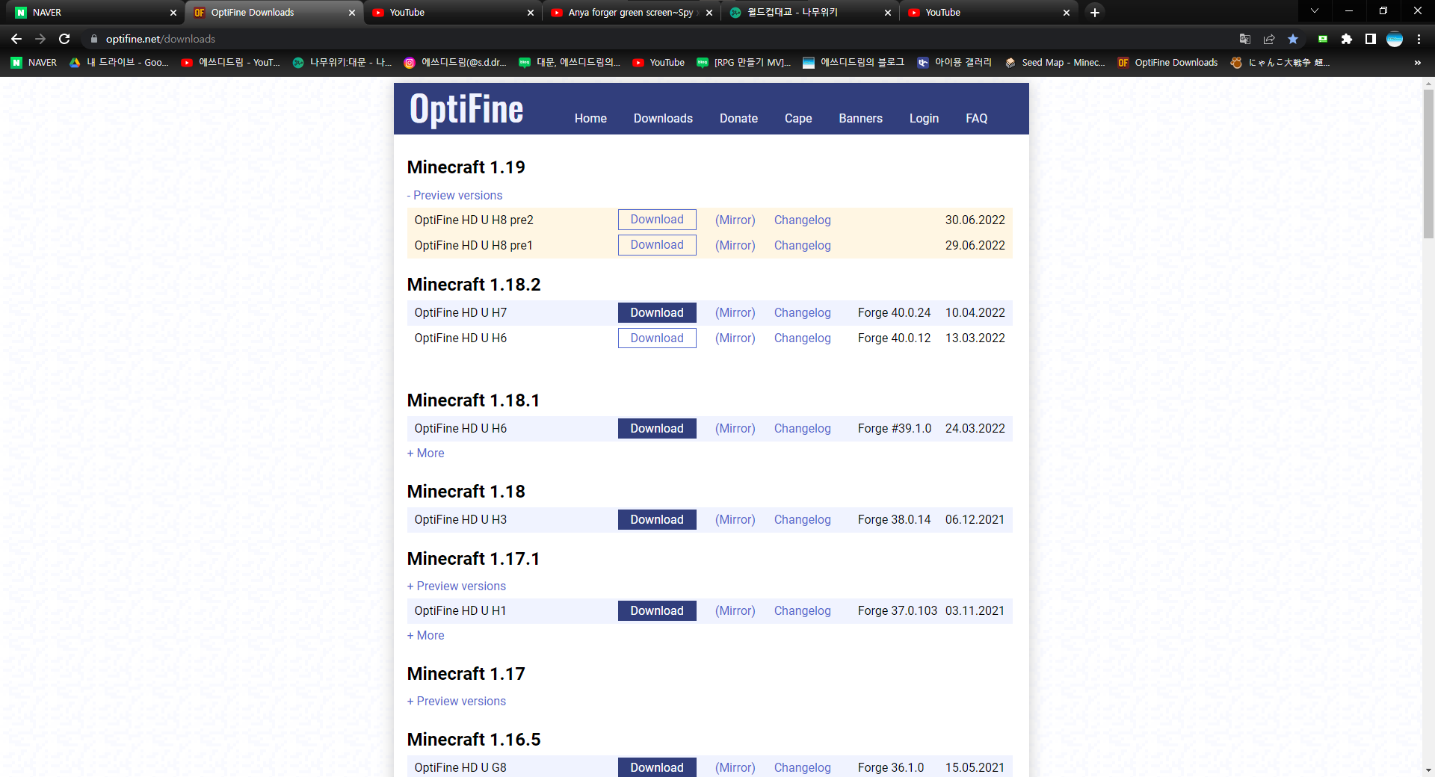Open the extensions puzzle icon
This screenshot has width=1435, height=777.
point(1347,39)
